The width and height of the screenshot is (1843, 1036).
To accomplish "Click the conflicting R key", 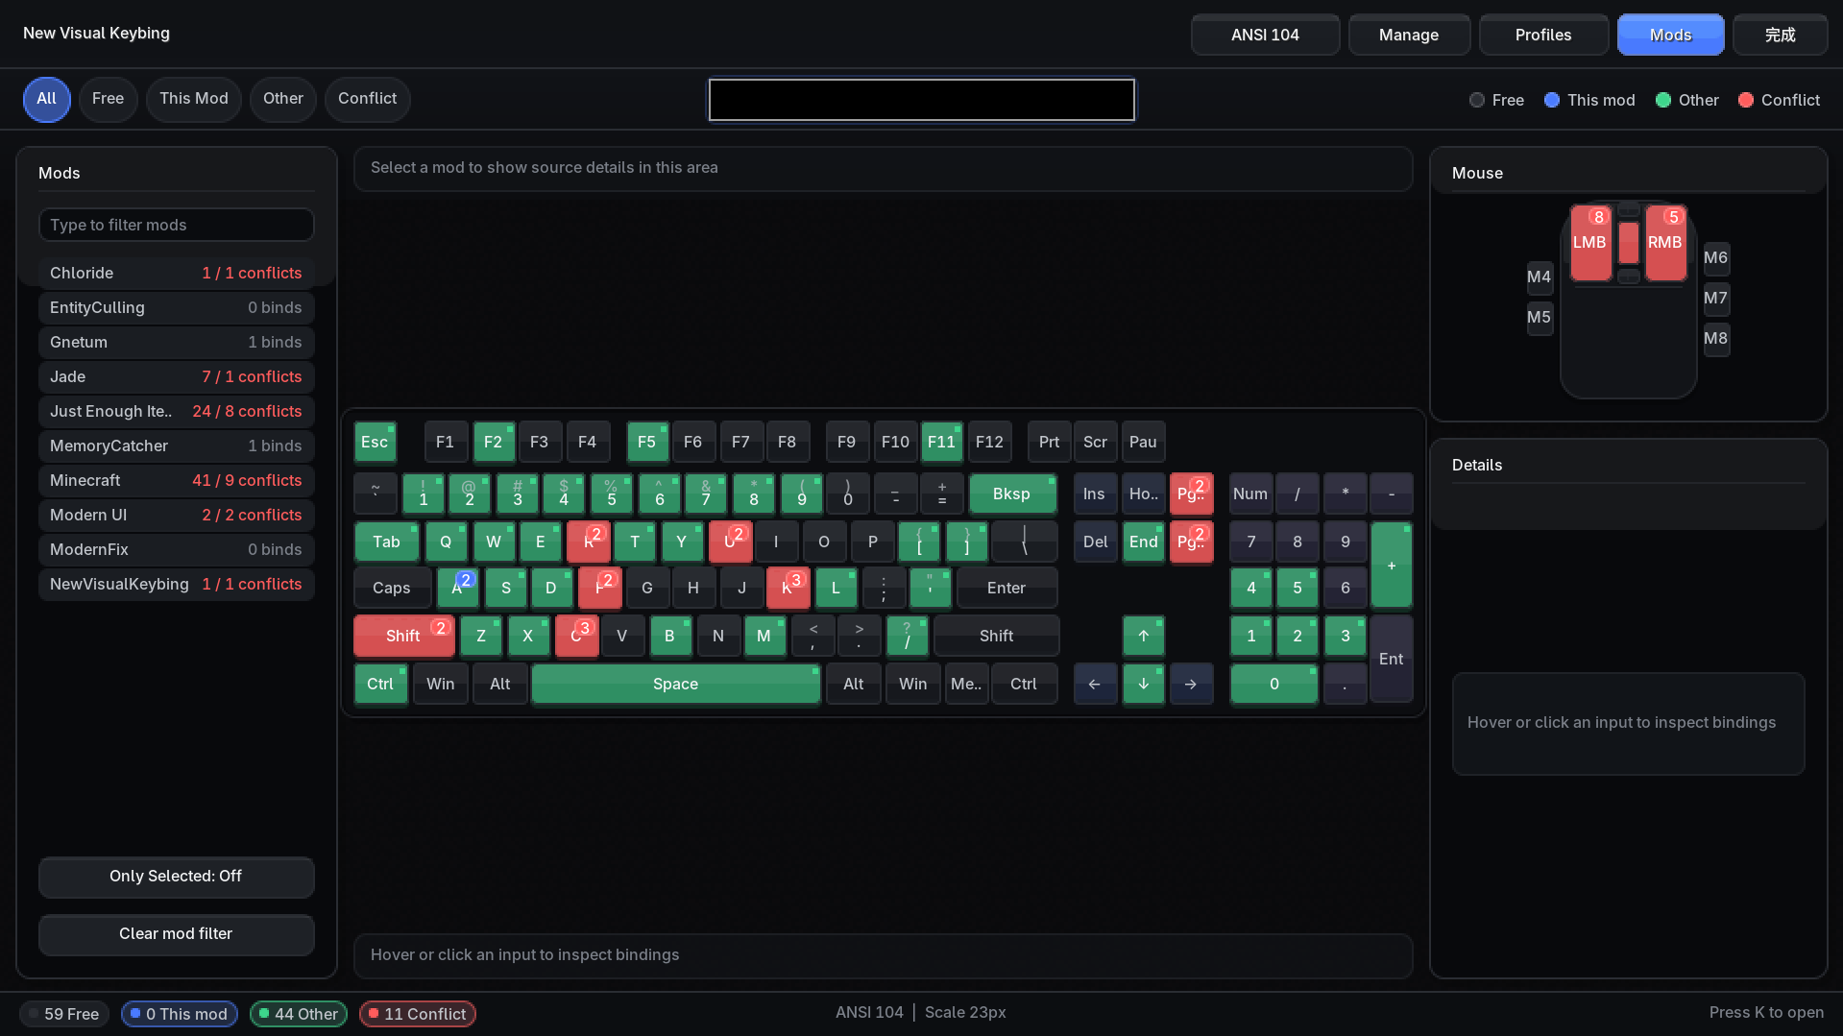I will pyautogui.click(x=589, y=542).
